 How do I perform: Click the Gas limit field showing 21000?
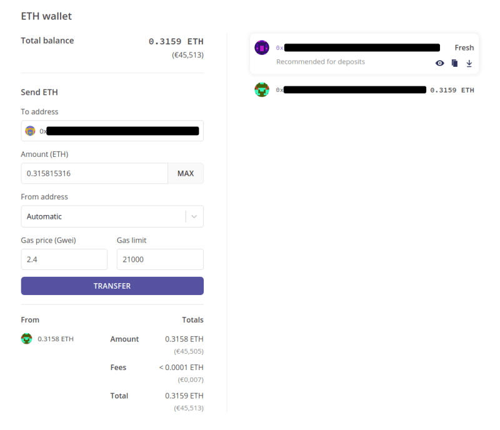point(159,259)
